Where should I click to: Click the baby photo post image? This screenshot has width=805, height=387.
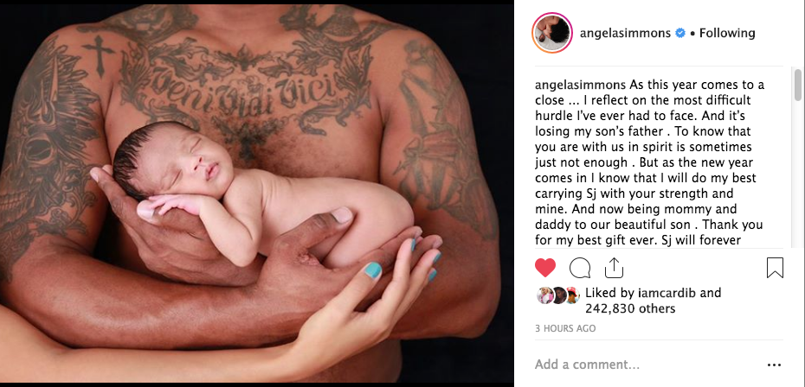[x=256, y=193]
